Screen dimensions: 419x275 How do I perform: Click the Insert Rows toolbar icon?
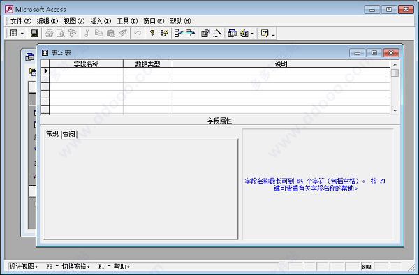coord(179,33)
